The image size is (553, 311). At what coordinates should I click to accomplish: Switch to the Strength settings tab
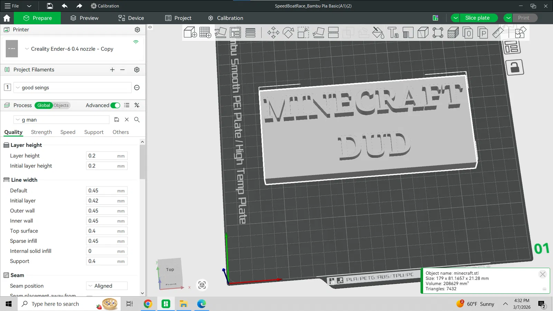pos(41,132)
